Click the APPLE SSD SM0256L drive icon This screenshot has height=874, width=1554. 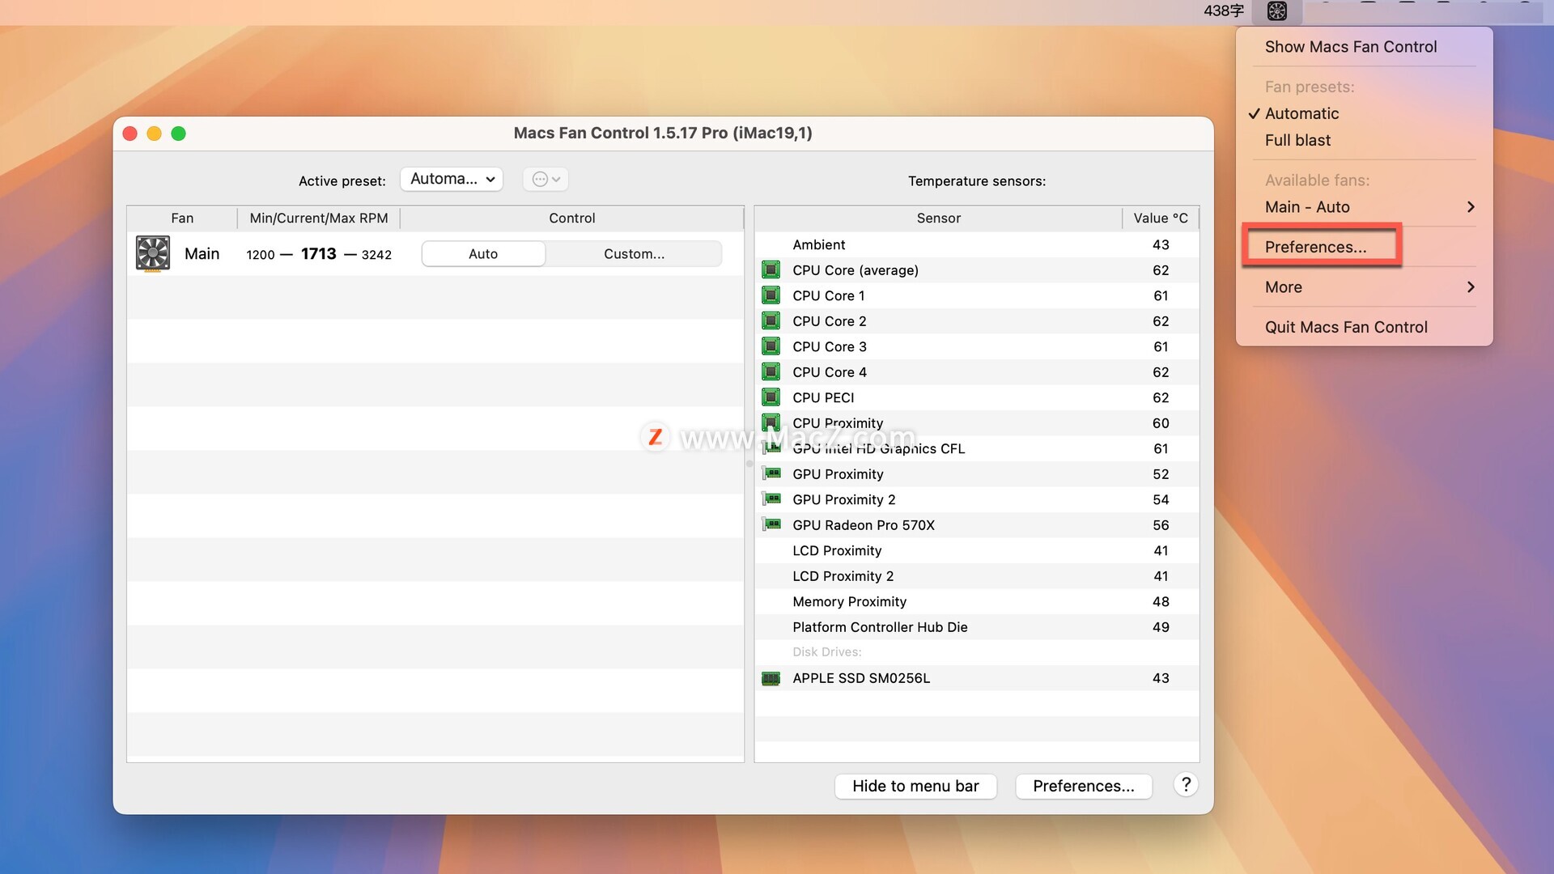pos(771,678)
